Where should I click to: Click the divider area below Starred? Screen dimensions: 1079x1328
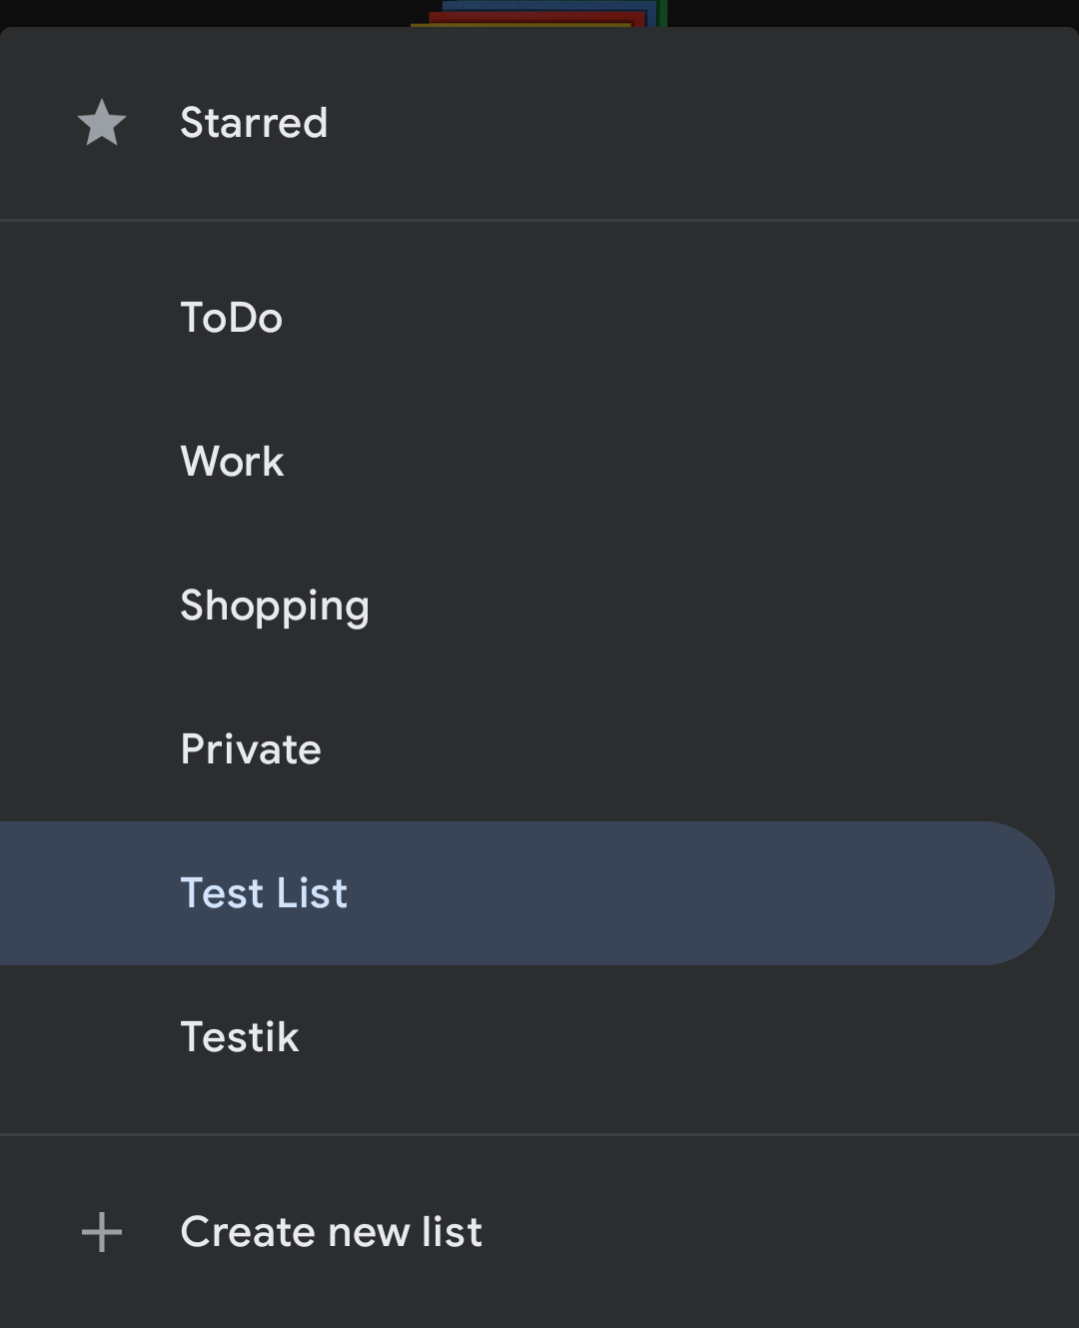pyautogui.click(x=539, y=215)
